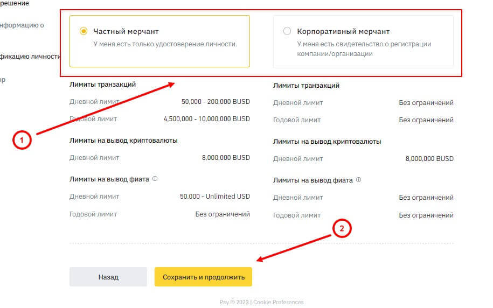Screen dimensions: 493x308
Task: Open sidebar step ending in "решение"
Action: pyautogui.click(x=15, y=3)
